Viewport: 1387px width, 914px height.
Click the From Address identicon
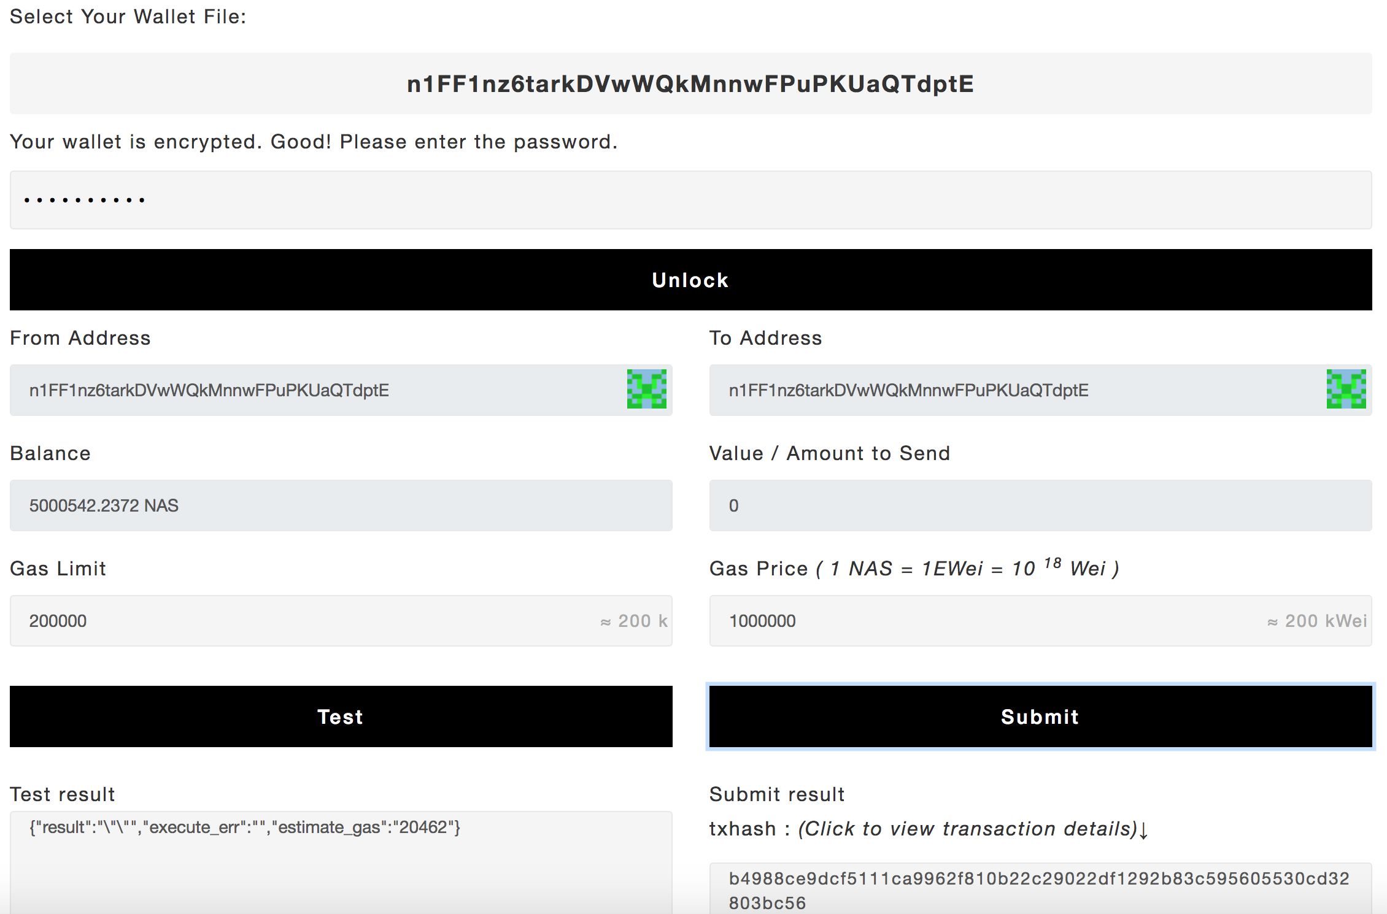click(646, 389)
